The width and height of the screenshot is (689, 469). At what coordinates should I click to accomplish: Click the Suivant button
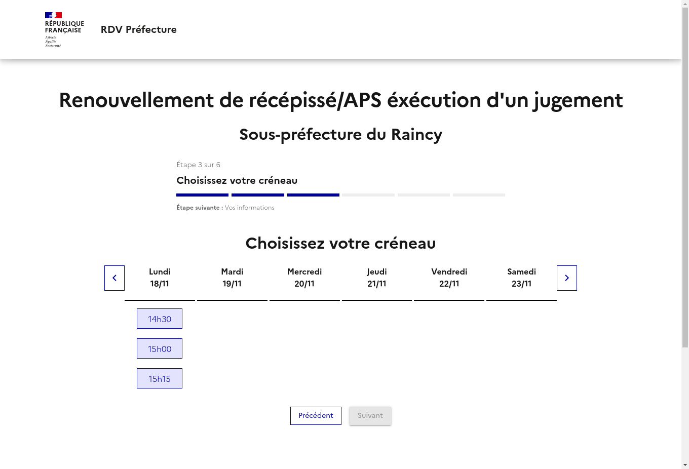370,416
